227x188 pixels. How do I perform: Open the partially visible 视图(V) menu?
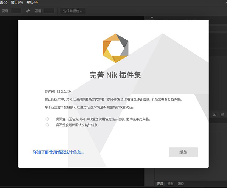pyautogui.click(x=4, y=3)
